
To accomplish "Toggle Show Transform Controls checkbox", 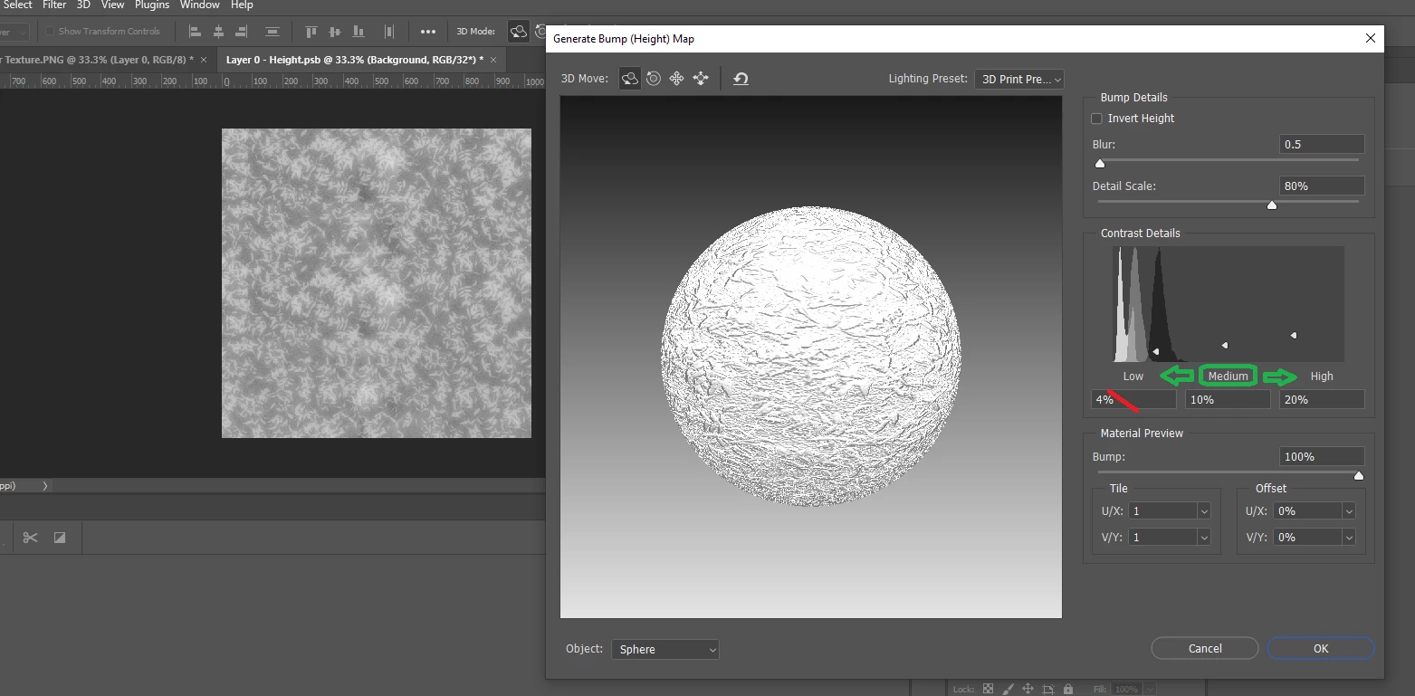I will pos(51,32).
